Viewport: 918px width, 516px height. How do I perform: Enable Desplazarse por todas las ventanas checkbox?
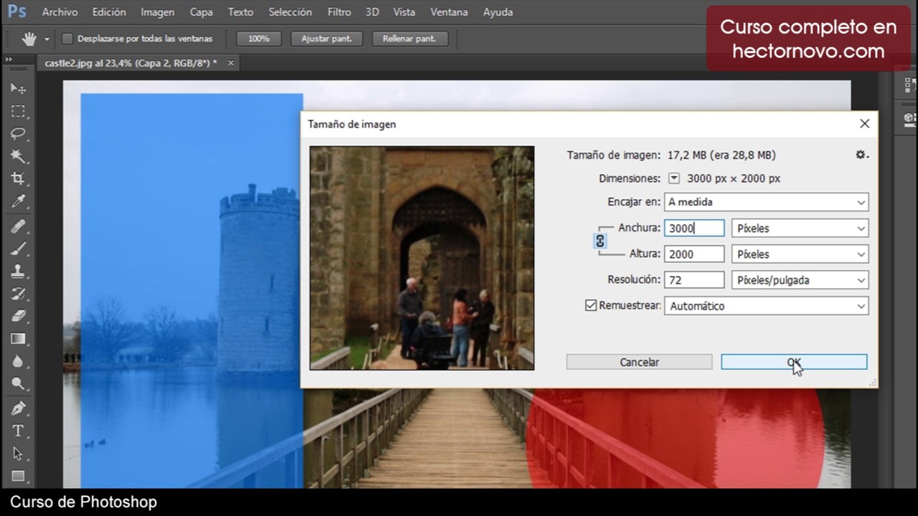[67, 39]
